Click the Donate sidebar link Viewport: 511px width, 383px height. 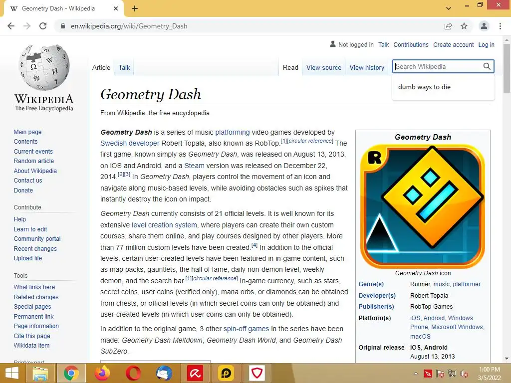23,190
